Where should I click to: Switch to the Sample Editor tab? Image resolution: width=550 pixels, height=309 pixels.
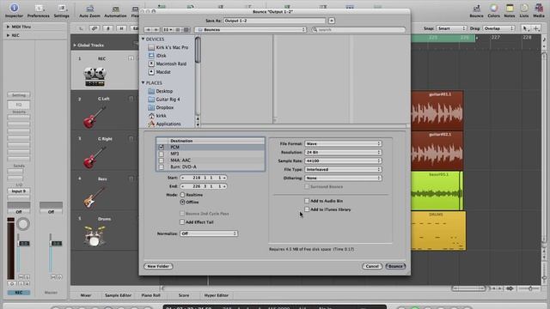coord(118,295)
